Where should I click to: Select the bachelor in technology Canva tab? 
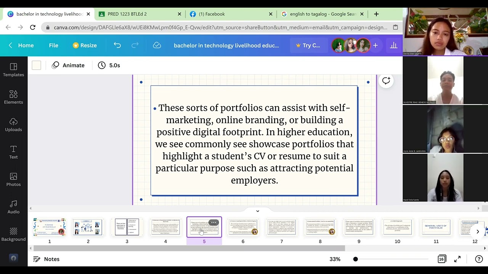pyautogui.click(x=48, y=14)
